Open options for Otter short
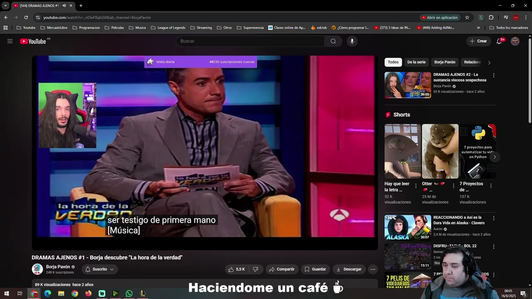The image size is (532, 299). point(453,186)
